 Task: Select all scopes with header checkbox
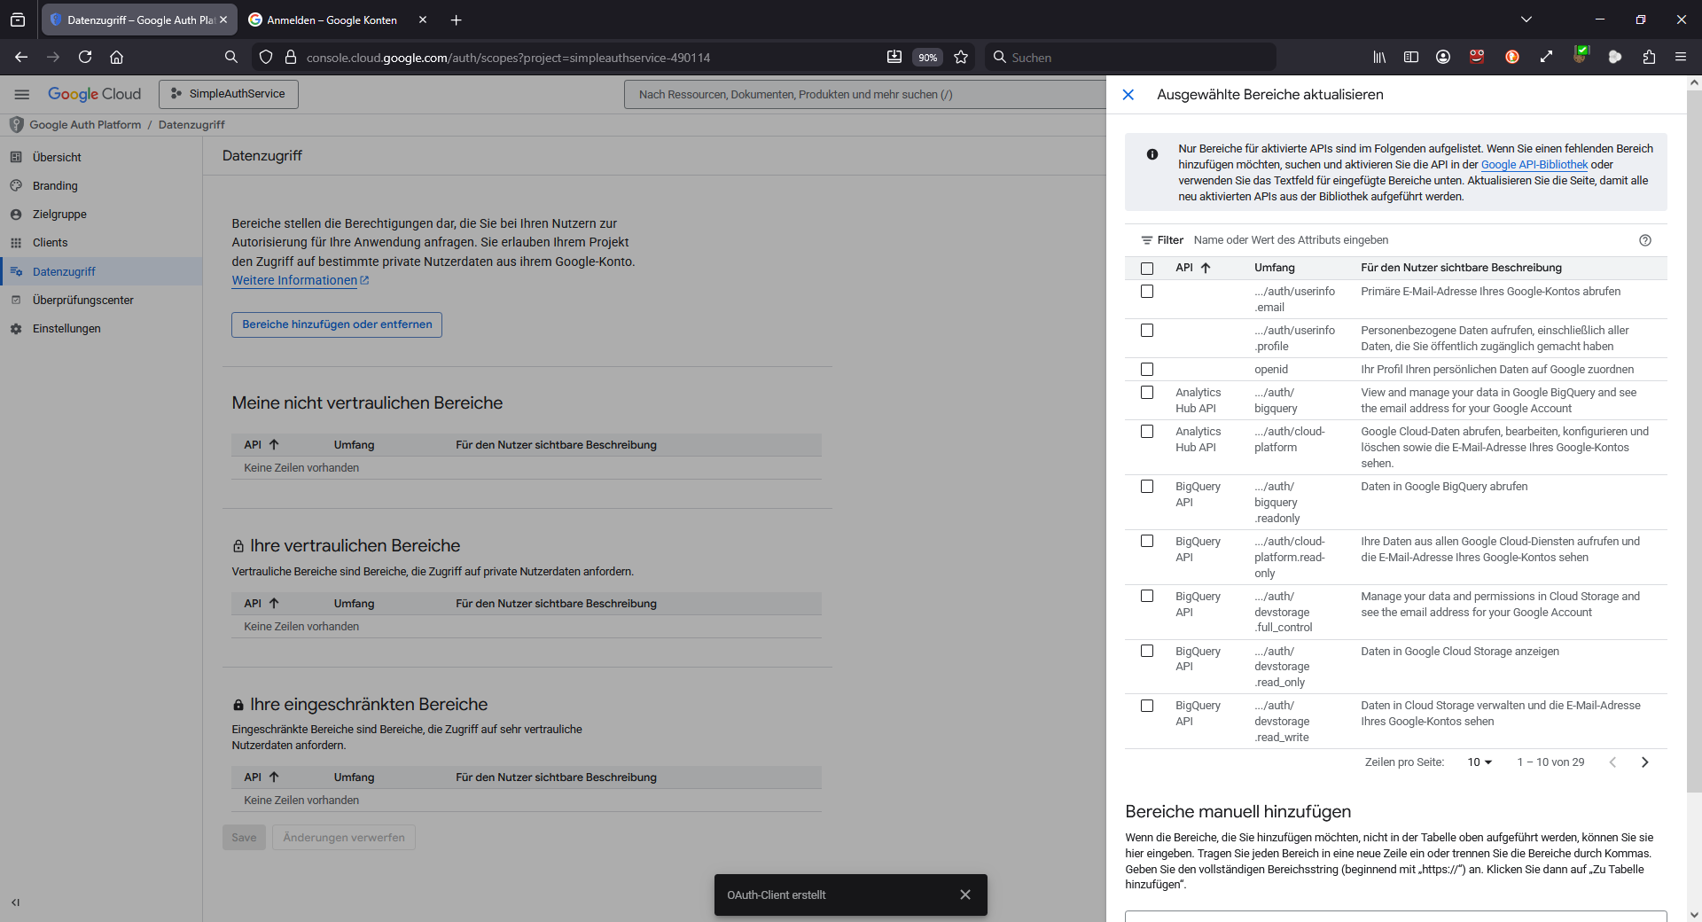point(1147,269)
